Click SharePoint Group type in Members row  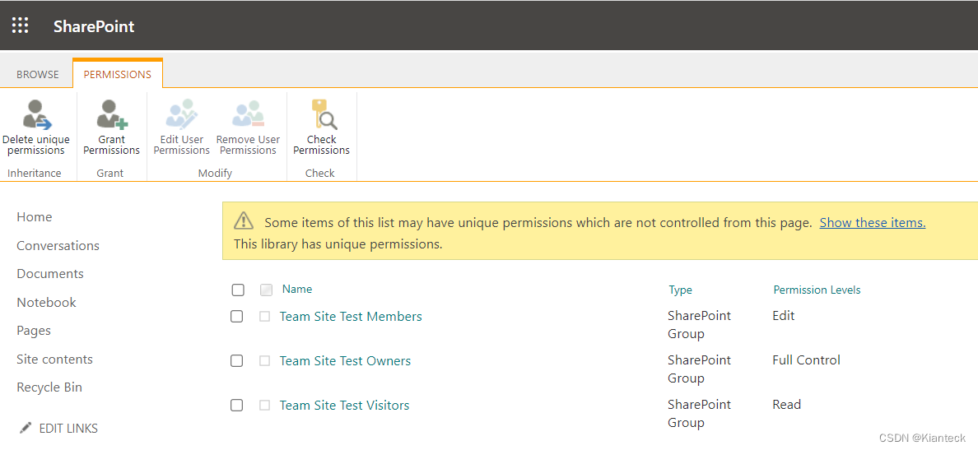click(x=699, y=325)
